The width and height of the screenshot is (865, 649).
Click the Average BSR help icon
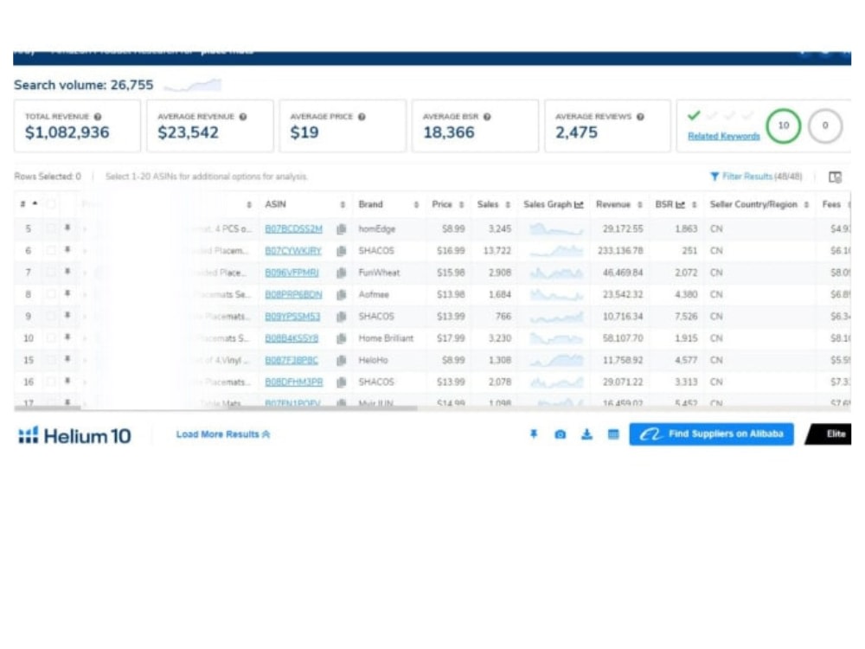487,117
